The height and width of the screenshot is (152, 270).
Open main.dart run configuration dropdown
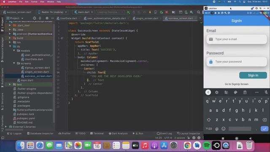[x=84, y=12]
